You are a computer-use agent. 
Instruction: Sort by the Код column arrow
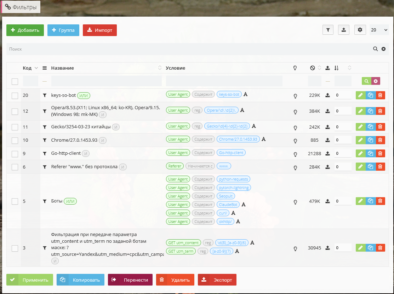36,68
